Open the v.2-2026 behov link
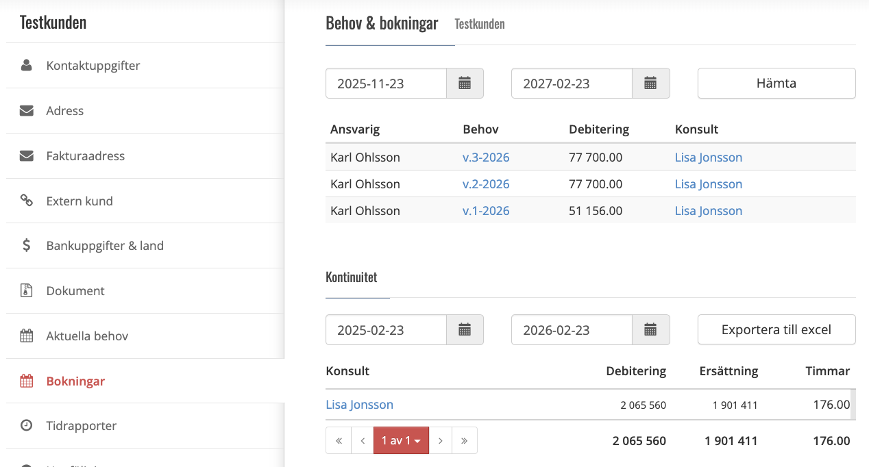The width and height of the screenshot is (869, 467). [486, 184]
